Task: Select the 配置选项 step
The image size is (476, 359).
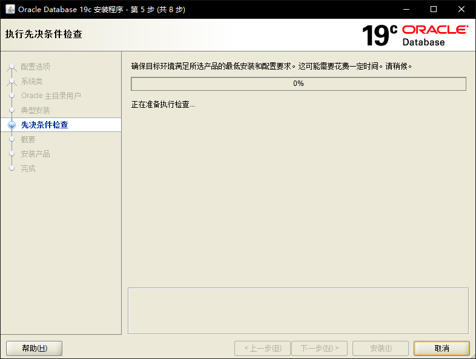Action: point(35,67)
